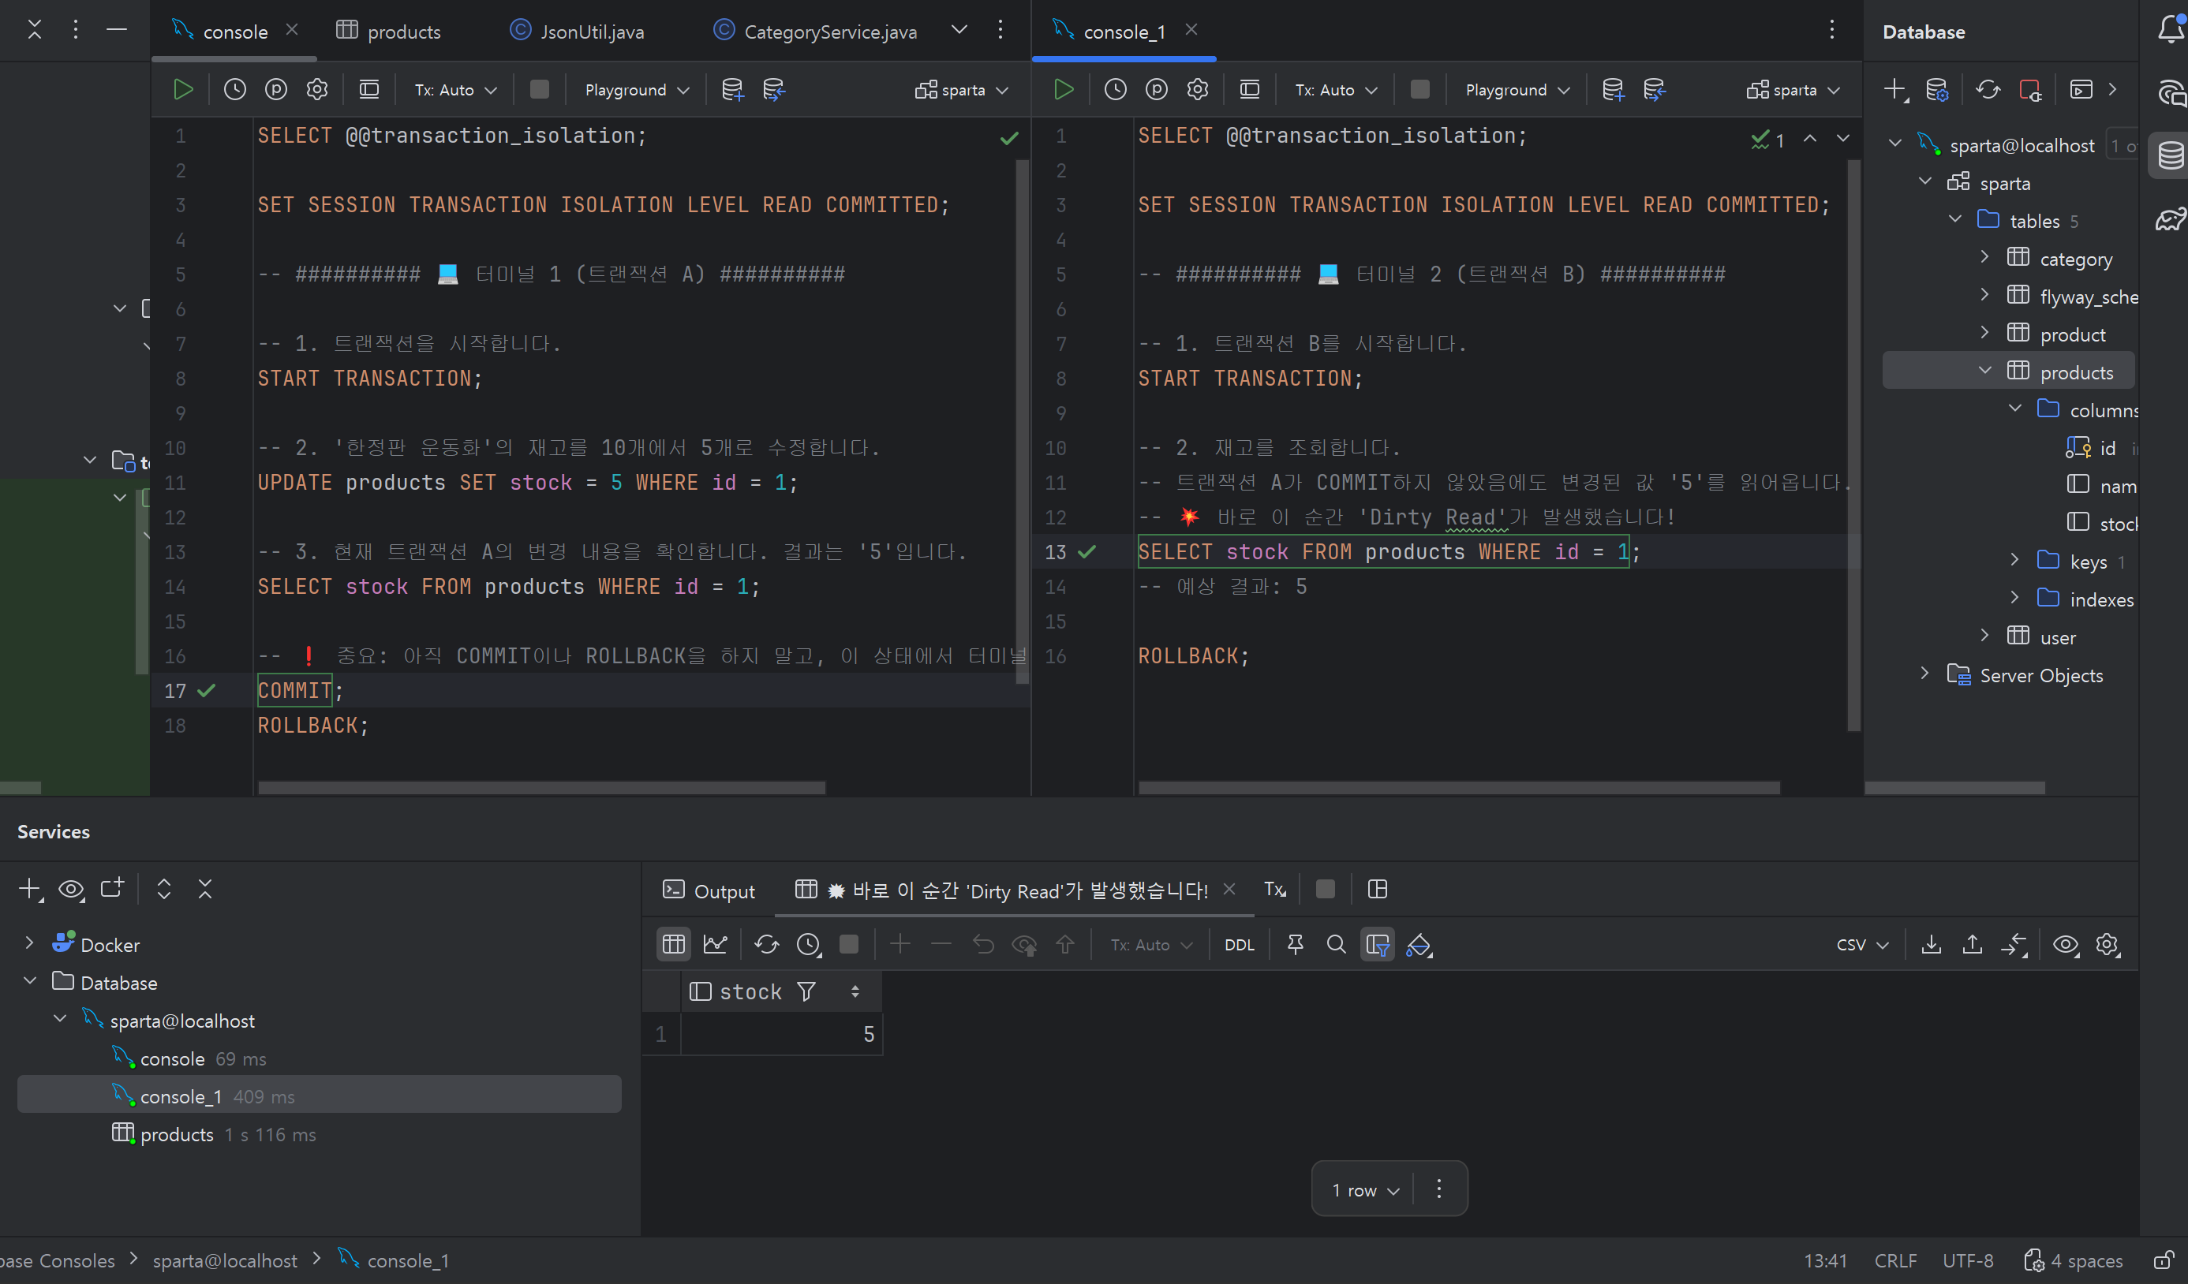Viewport: 2188px width, 1284px height.
Task: Open the CSV export format dropdown
Action: (x=1861, y=945)
